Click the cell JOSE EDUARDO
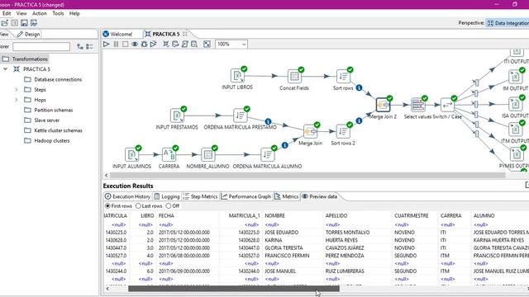 [282, 233]
